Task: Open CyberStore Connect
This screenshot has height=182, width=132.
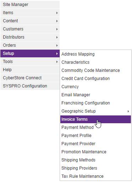Action: pyautogui.click(x=30, y=78)
